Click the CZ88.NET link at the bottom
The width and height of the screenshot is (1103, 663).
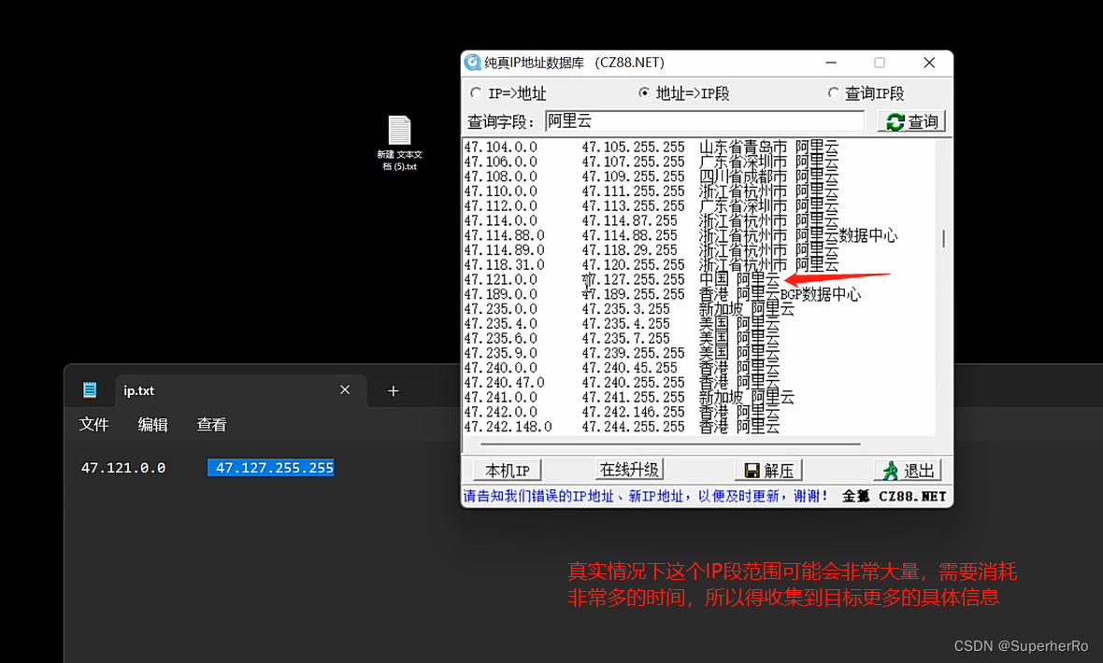[911, 496]
